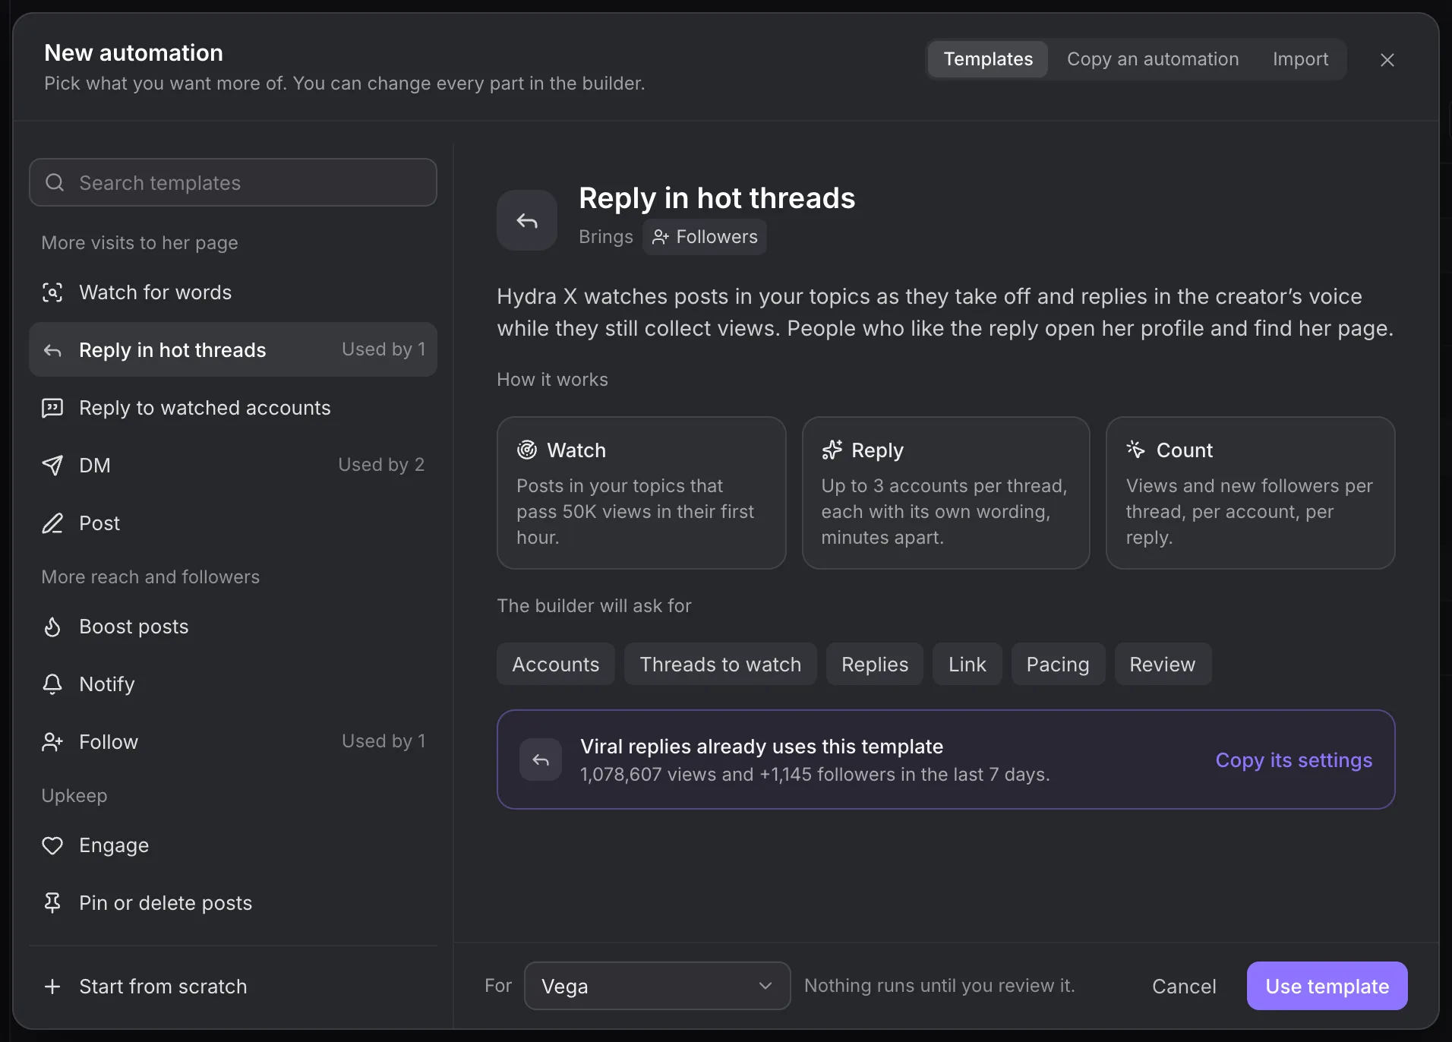
Task: Click the 'How it works' heading
Action: coord(552,380)
